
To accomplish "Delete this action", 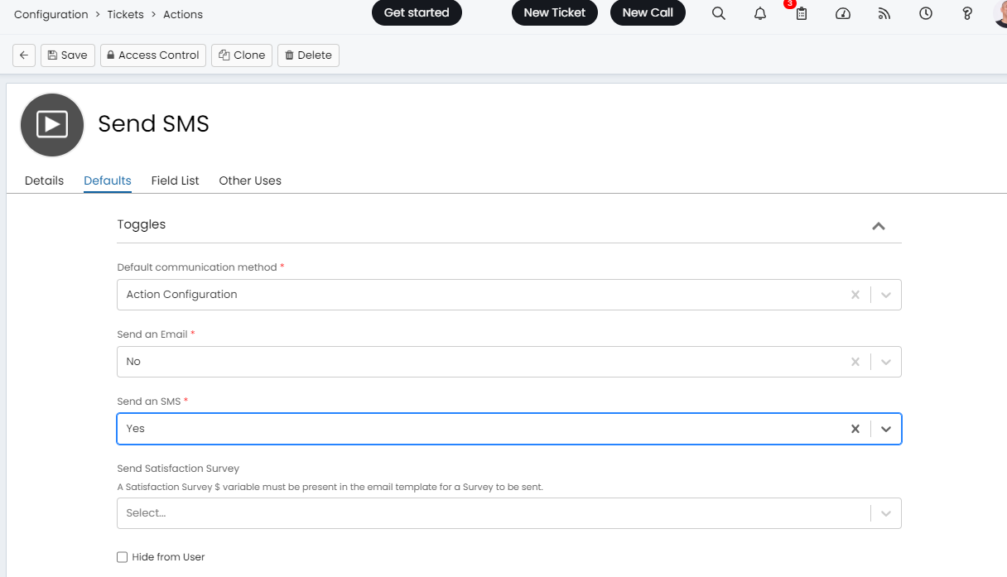I will (308, 55).
